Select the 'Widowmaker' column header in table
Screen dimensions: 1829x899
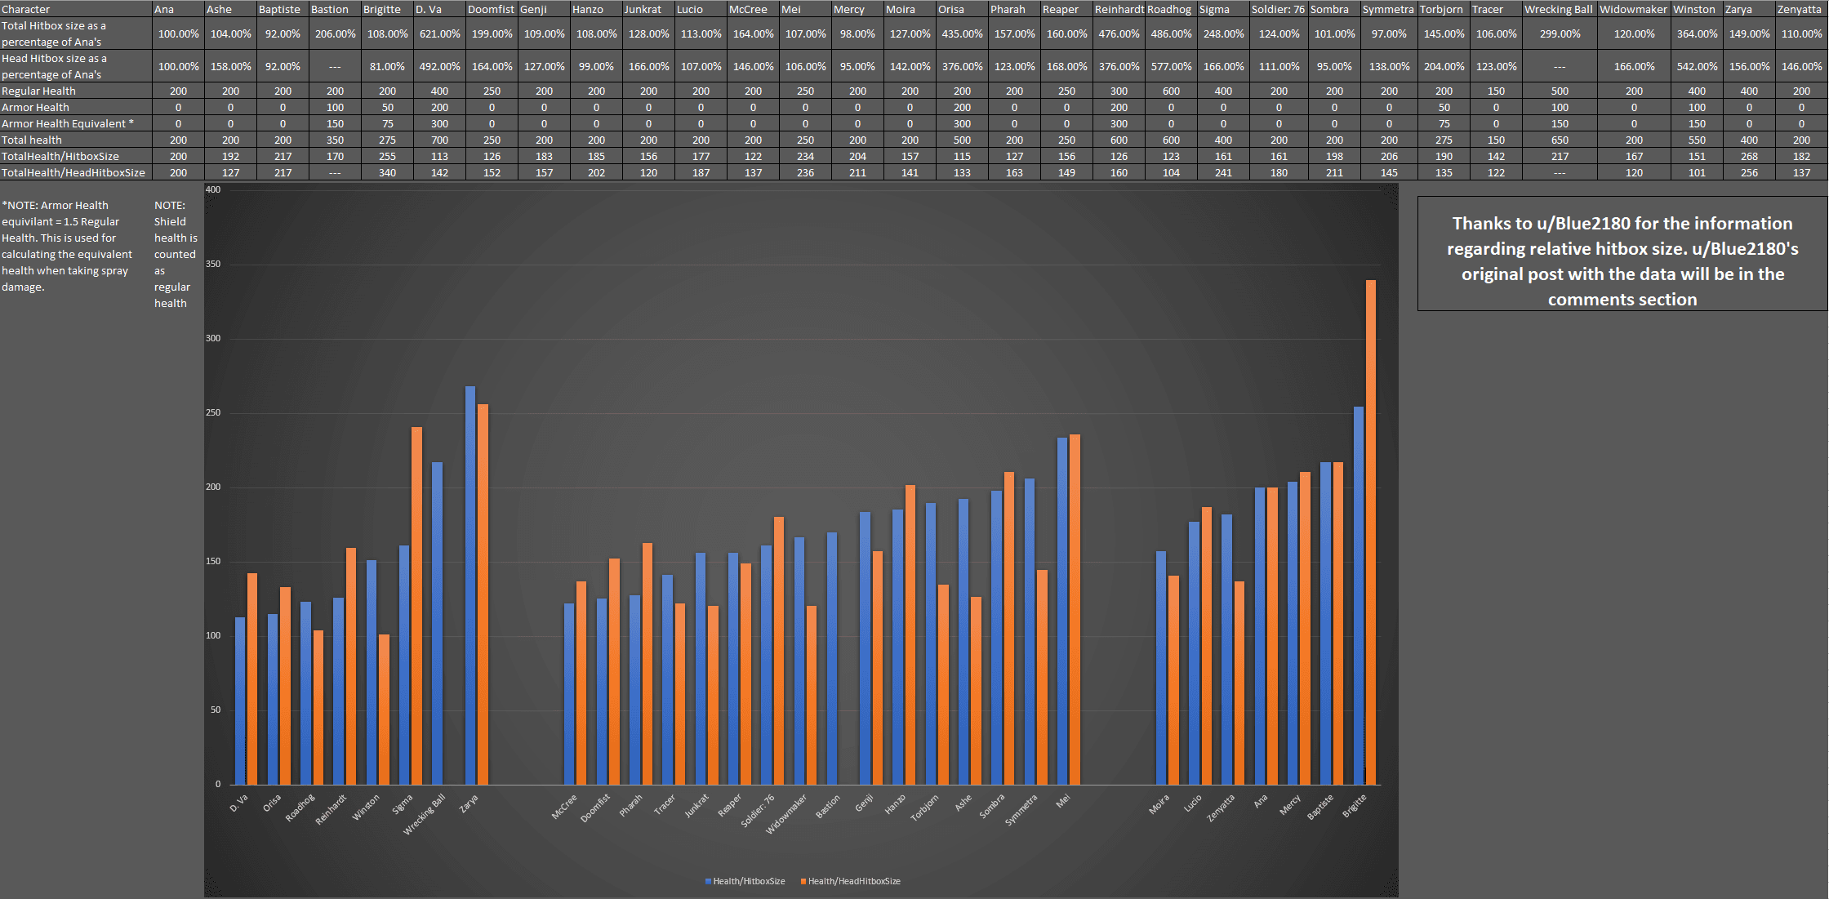click(1634, 9)
